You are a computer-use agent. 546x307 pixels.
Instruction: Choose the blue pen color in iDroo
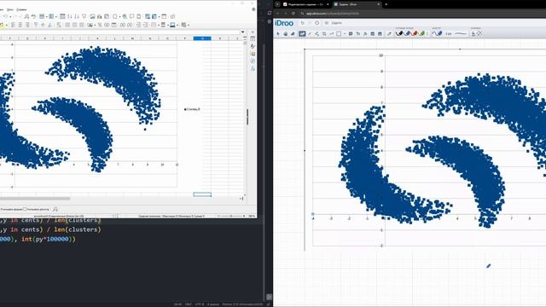click(407, 33)
